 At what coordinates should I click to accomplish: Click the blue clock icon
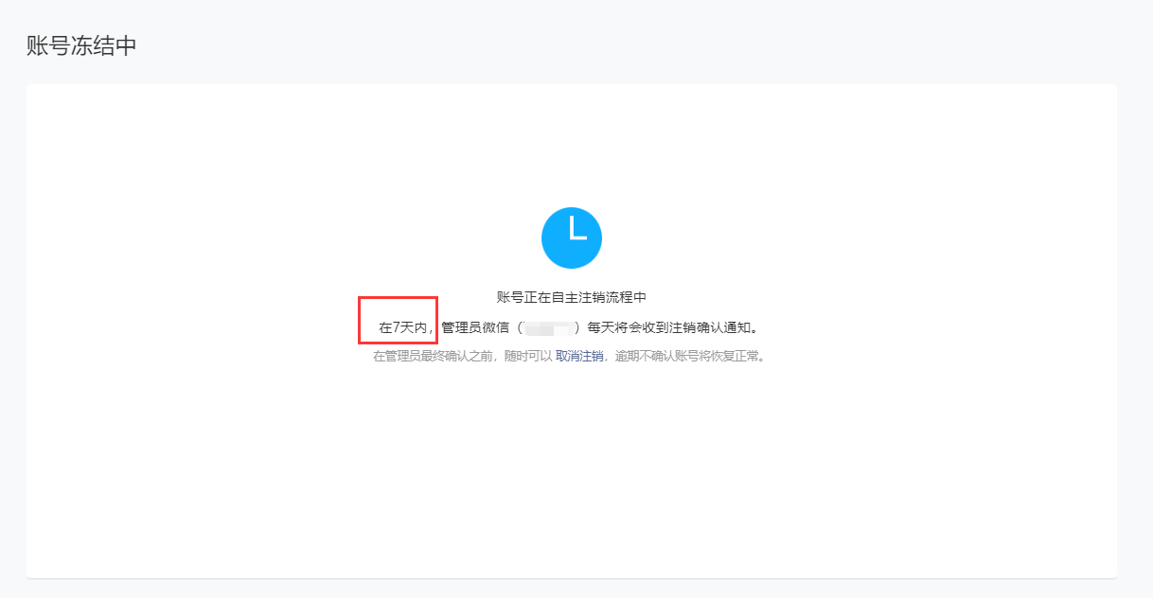coord(572,237)
